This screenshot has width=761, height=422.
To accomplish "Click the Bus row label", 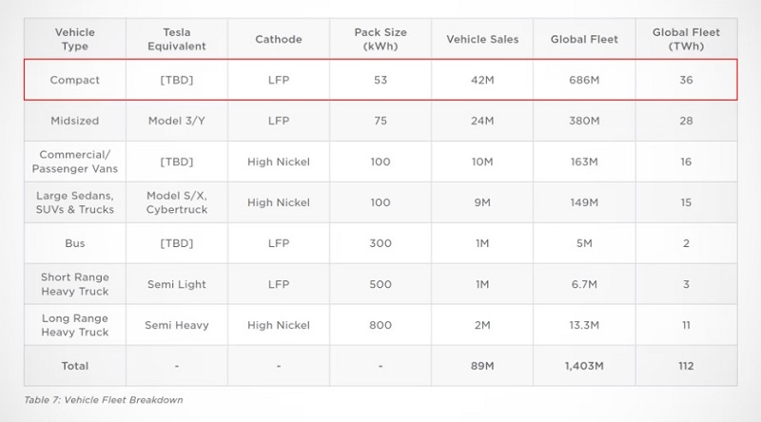I will 75,243.
